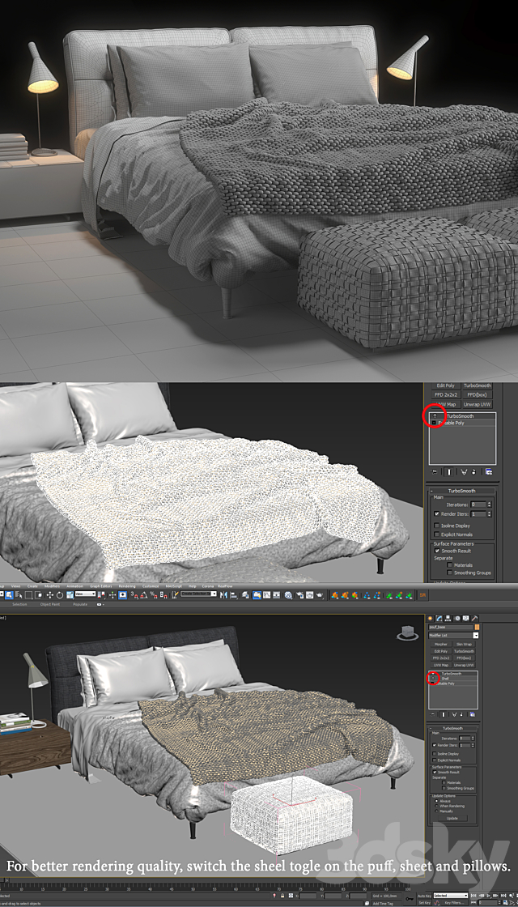Toggle Percent Snap in the main toolbar
Screen dimensions: 518x907
point(152,594)
